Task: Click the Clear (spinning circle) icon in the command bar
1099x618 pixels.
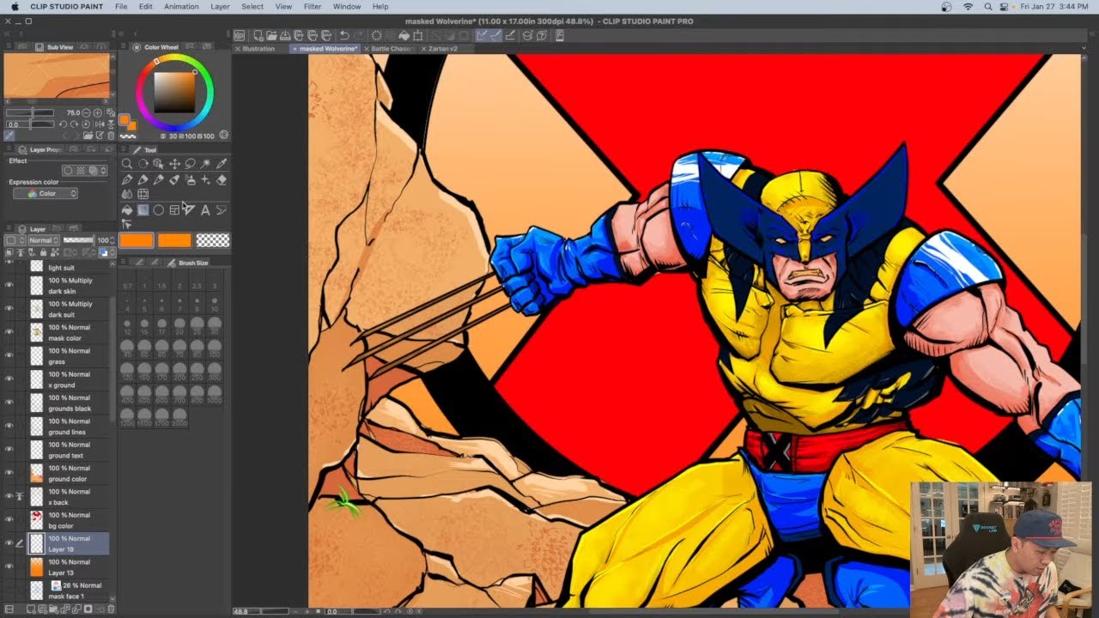Action: click(377, 36)
